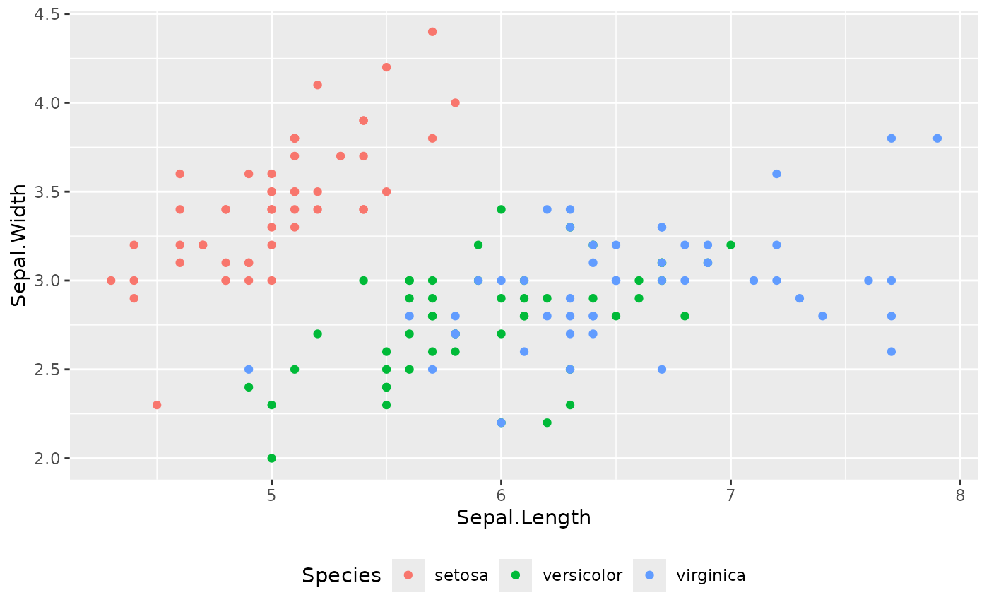
Task: Pick the lowest green versicolor data point
Action: click(x=271, y=458)
